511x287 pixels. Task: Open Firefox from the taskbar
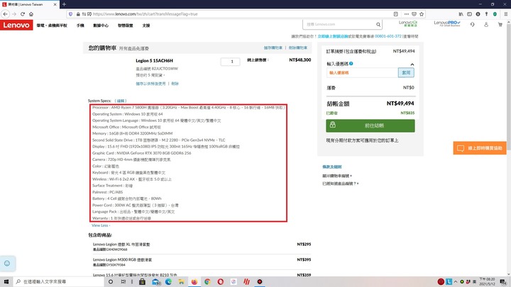tap(194, 281)
